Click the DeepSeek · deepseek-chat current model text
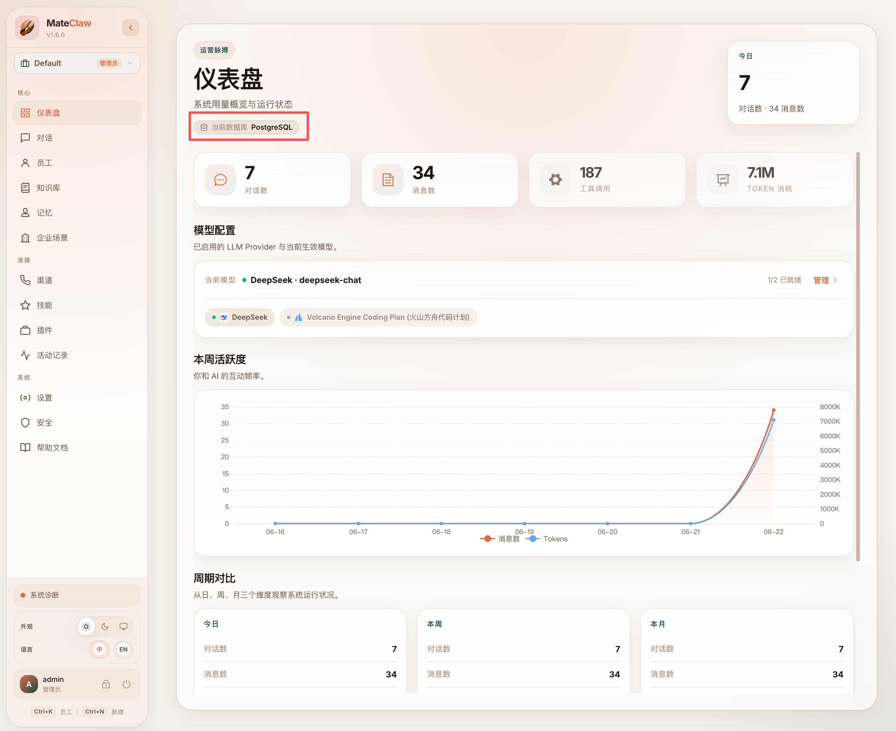896x731 pixels. pyautogui.click(x=305, y=280)
